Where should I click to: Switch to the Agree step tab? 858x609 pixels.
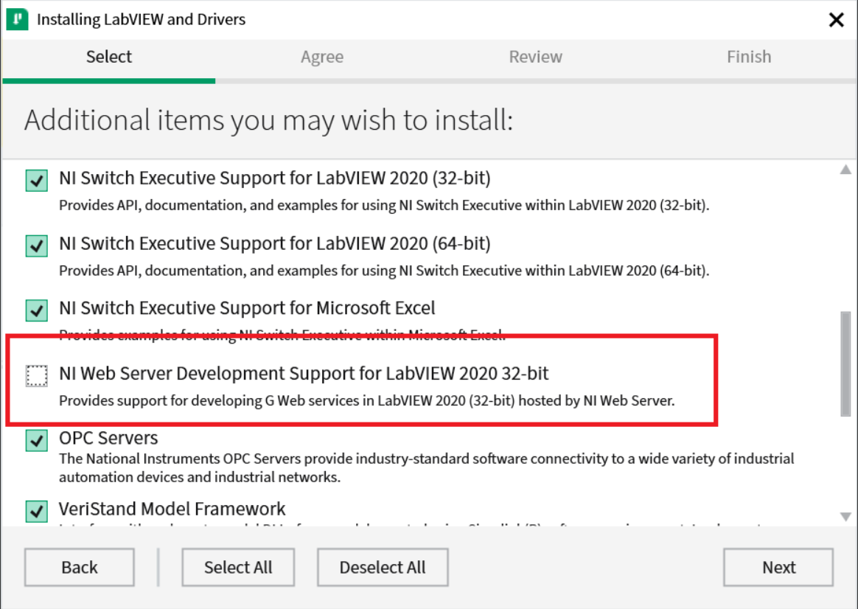tap(321, 57)
